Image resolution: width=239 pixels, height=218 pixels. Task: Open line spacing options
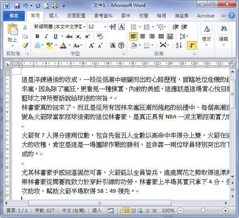184,36
